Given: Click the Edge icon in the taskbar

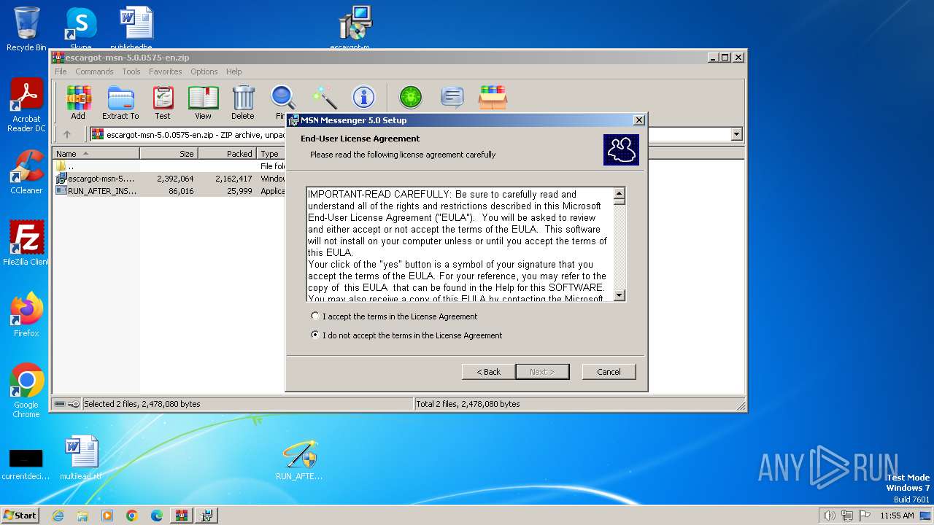Looking at the screenshot, I should tap(157, 516).
